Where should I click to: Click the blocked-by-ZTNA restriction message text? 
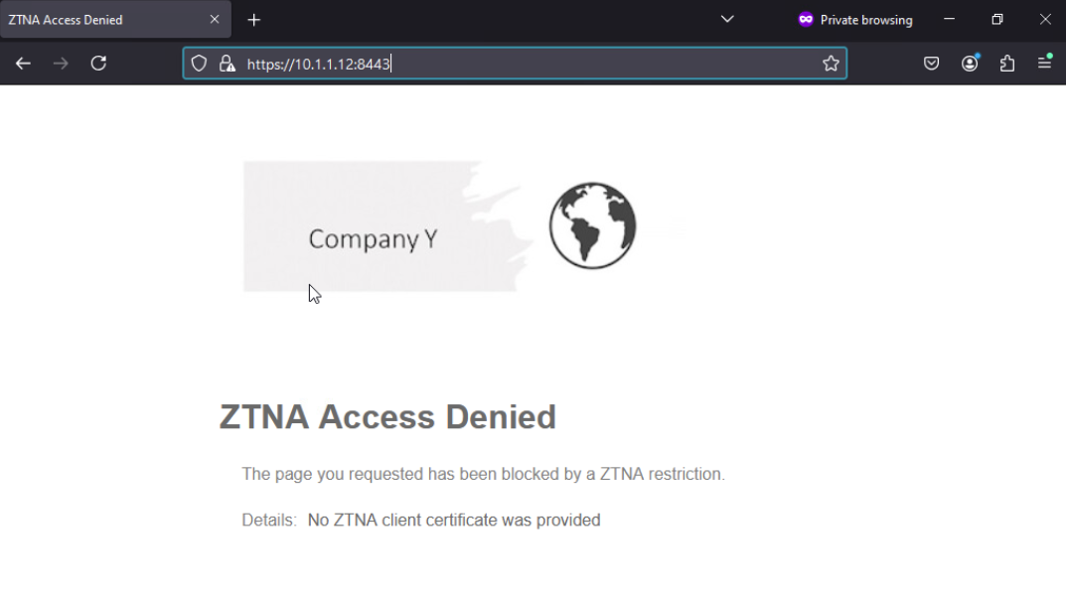(x=484, y=474)
